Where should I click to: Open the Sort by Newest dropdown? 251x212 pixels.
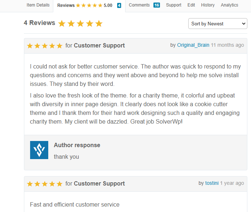[218, 24]
